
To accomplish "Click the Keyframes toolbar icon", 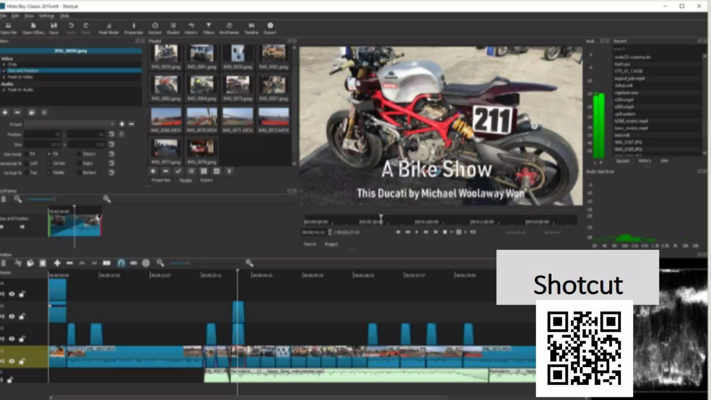I will coord(229,28).
